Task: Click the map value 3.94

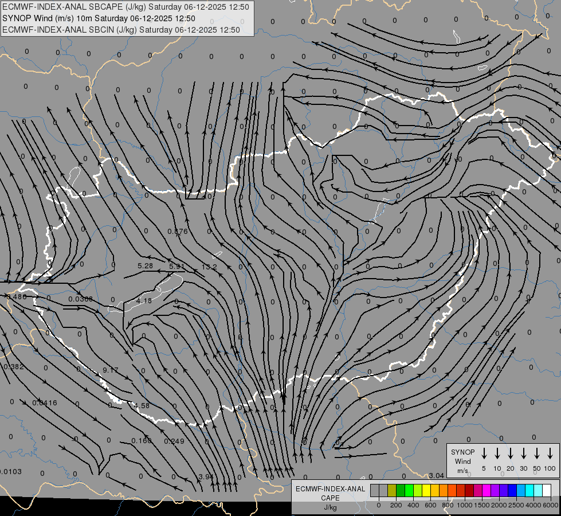Action: [x=206, y=476]
